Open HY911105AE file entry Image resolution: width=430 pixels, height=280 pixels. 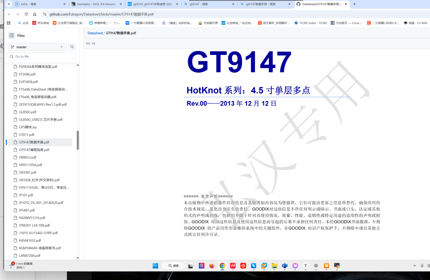(x=44, y=188)
